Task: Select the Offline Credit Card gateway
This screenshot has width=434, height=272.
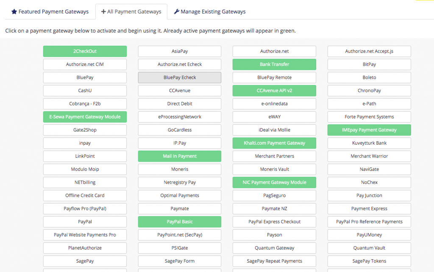Action: [x=85, y=195]
